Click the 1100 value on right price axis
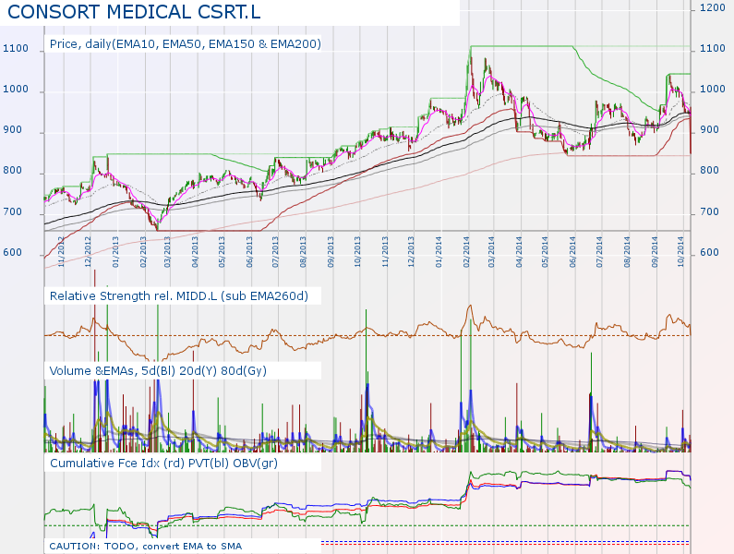The image size is (734, 554). pos(712,48)
